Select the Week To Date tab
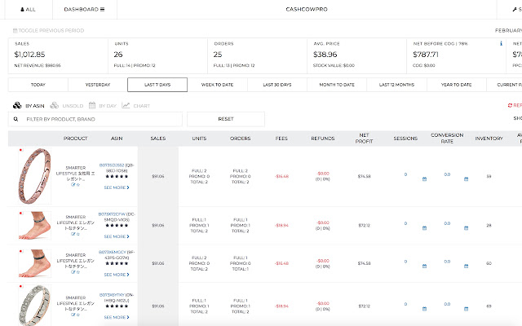 click(x=217, y=85)
